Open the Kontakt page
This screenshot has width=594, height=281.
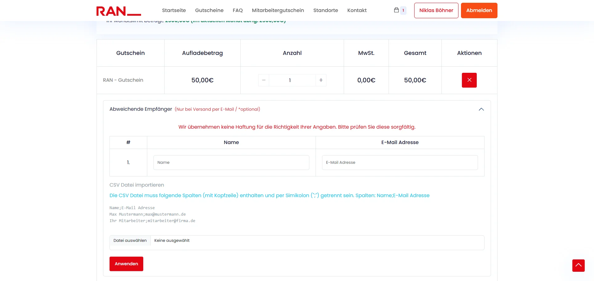click(x=357, y=10)
